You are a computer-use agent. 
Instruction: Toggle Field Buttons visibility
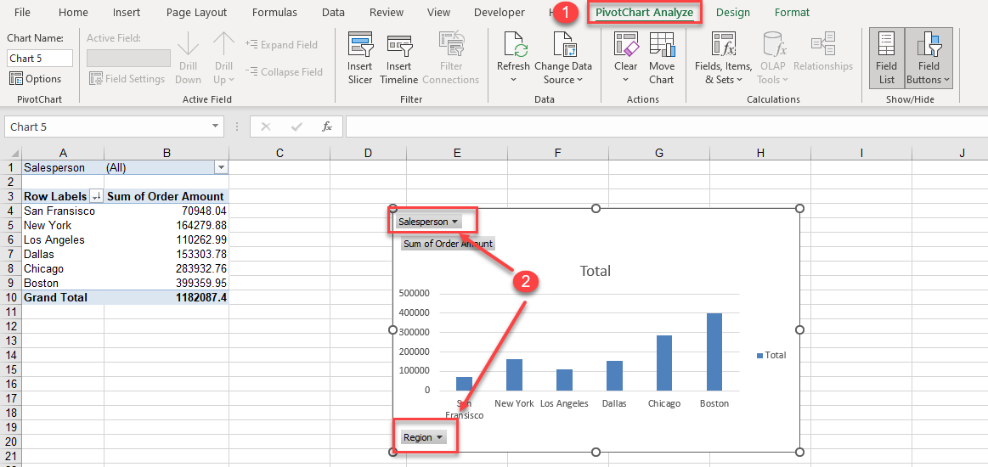(x=929, y=58)
